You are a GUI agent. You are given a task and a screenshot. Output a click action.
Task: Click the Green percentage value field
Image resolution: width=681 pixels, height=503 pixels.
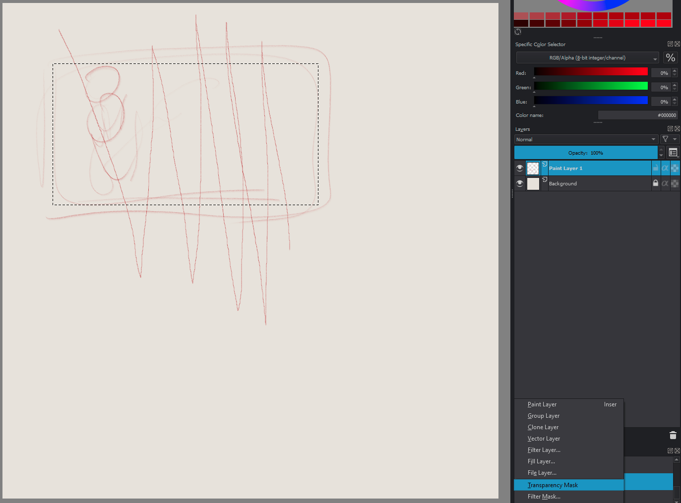(x=661, y=87)
